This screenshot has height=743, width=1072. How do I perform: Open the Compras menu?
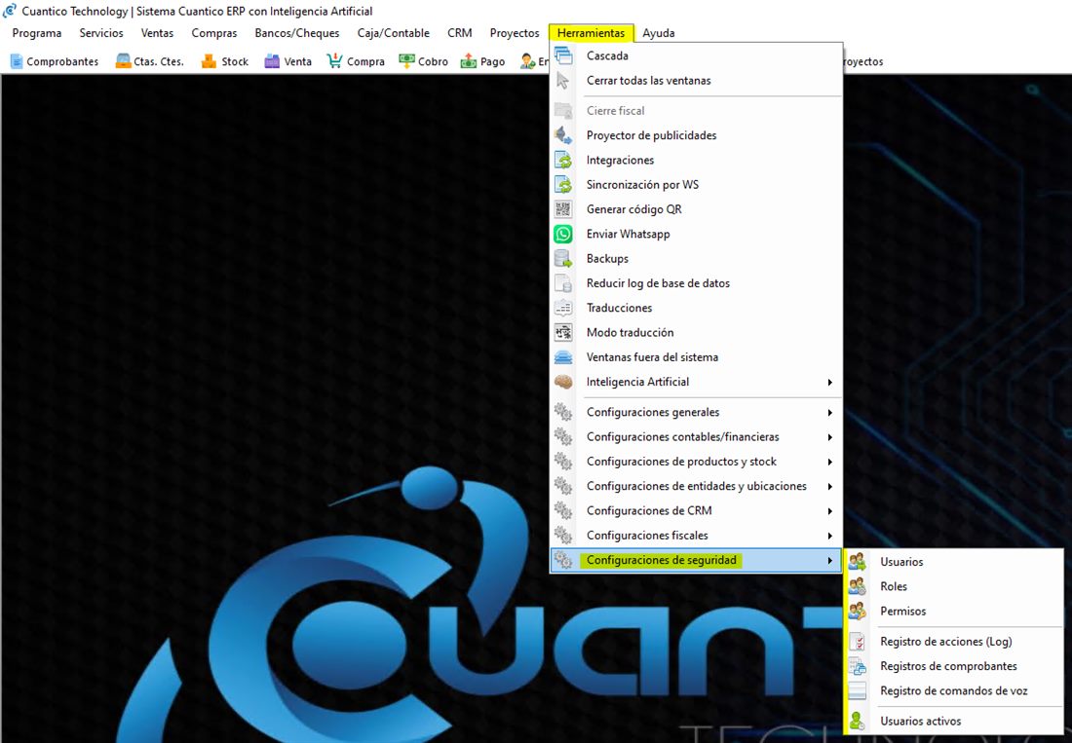click(214, 33)
